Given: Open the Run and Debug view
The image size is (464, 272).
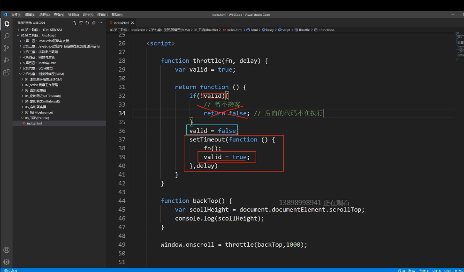Looking at the screenshot, I should click(x=6, y=60).
